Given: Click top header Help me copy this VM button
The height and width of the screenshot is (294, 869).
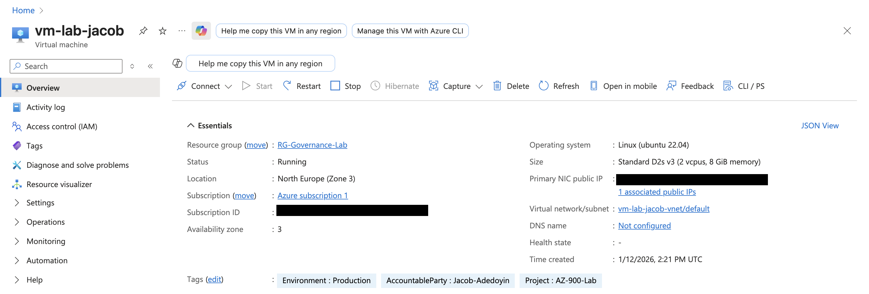Looking at the screenshot, I should pyautogui.click(x=281, y=31).
